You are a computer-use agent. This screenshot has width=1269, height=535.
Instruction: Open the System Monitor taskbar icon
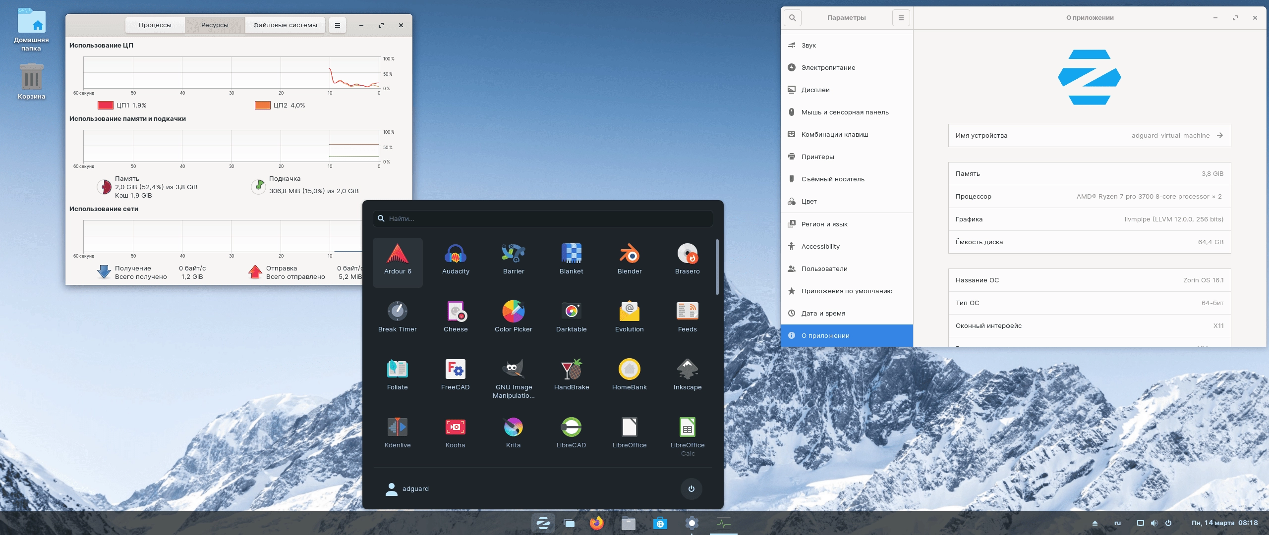pos(724,523)
